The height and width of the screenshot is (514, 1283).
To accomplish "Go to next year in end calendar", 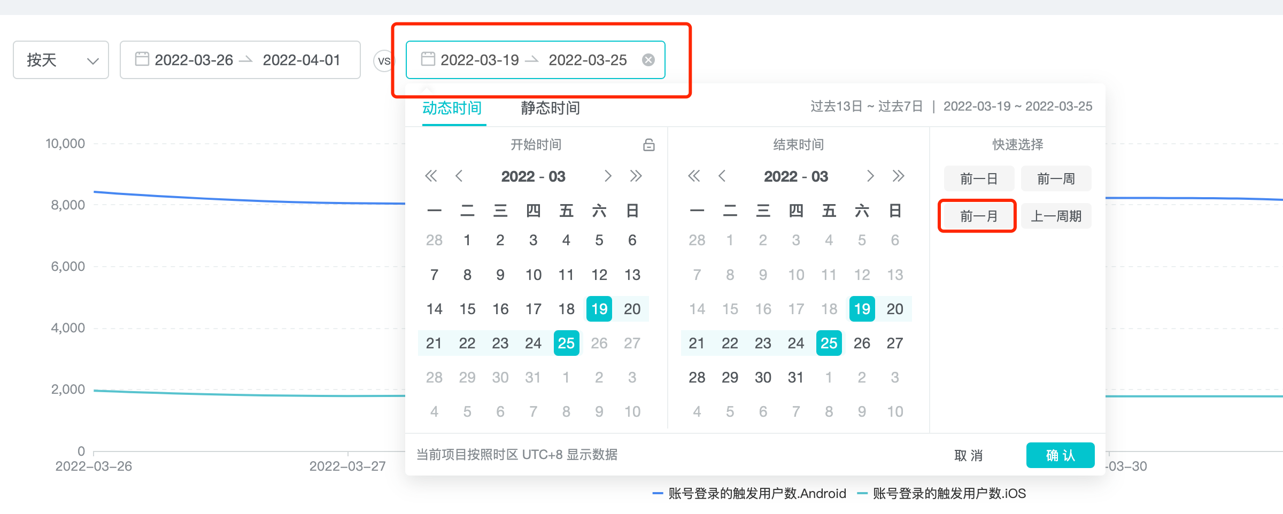I will tap(898, 176).
